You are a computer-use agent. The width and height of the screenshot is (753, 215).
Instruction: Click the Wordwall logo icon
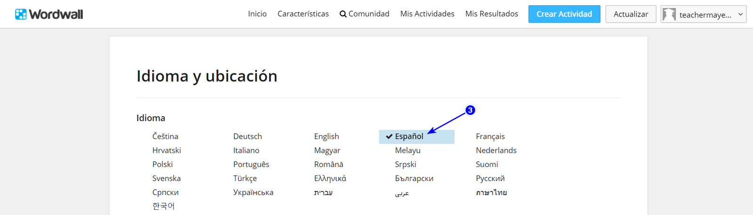pos(21,14)
